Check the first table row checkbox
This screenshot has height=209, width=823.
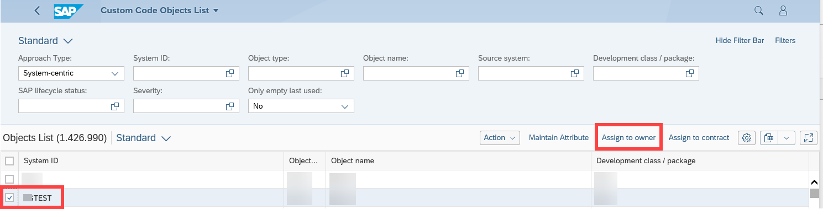pyautogui.click(x=9, y=179)
